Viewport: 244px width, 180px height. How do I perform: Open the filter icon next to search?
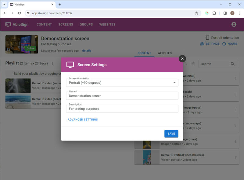tap(193, 64)
